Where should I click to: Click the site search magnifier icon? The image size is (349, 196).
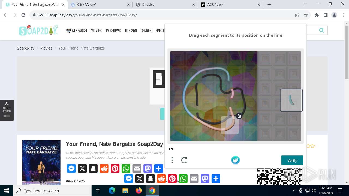[321, 30]
